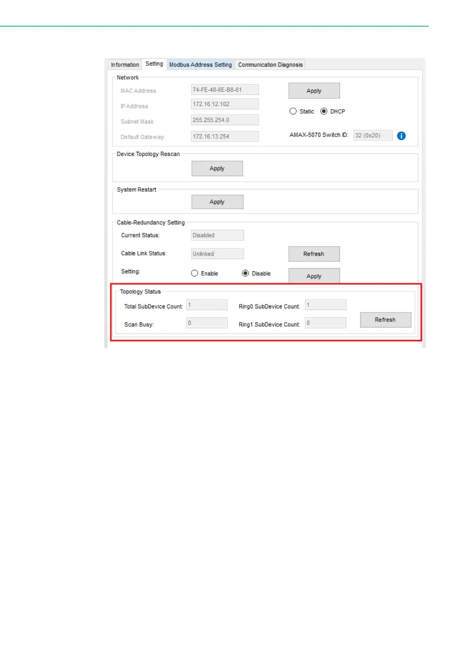The width and height of the screenshot is (474, 671).
Task: Open the Communication Diagnosis tab
Action: tap(270, 65)
